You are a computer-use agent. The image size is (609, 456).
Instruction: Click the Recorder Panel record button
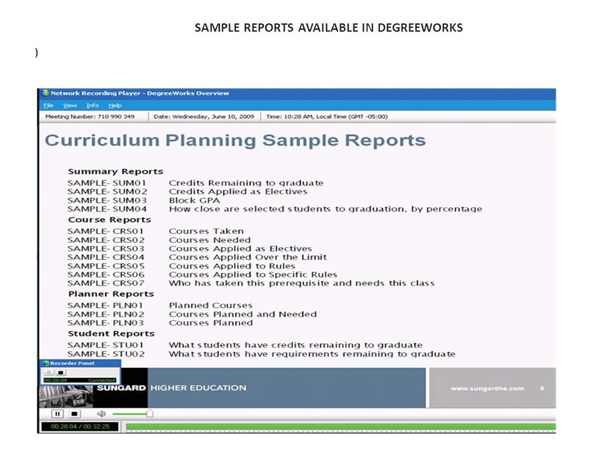pos(49,372)
